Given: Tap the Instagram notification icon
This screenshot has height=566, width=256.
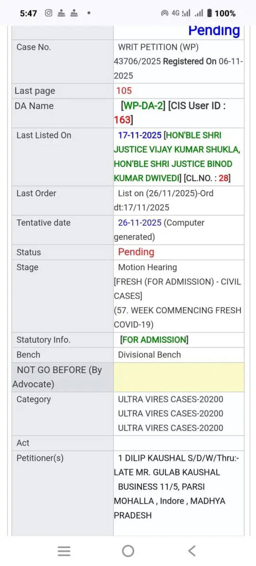Looking at the screenshot, I should point(49,13).
